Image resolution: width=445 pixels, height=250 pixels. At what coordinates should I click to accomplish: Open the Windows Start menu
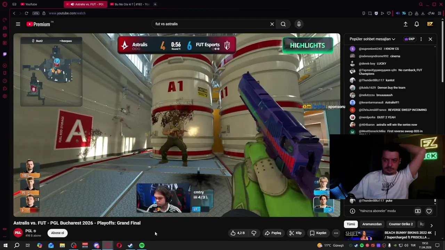[x=5, y=245]
